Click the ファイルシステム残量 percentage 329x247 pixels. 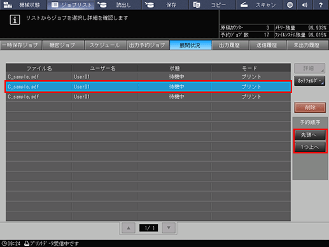(x=317, y=35)
